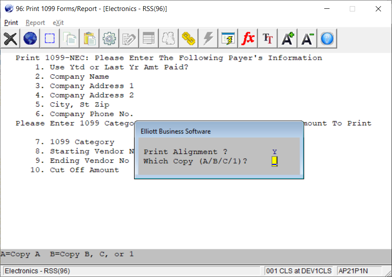Screen dimensions: 392x277
Task: Click '001 CLS at DEV1CLS' status bar entry
Action: (x=299, y=271)
